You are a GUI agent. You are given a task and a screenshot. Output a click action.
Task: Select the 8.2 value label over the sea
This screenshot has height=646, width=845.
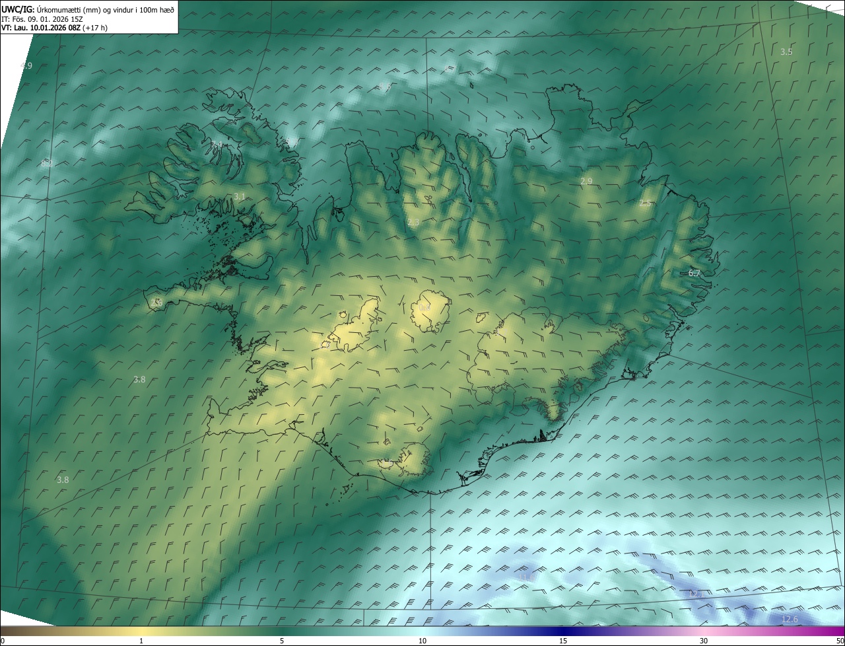pos(47,163)
